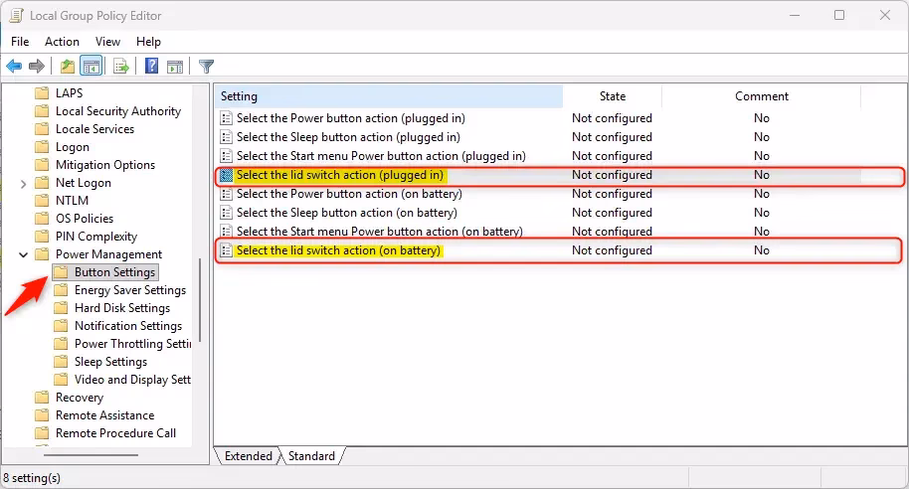Sort by the State column header
Screen dimensions: 909x489
click(612, 96)
